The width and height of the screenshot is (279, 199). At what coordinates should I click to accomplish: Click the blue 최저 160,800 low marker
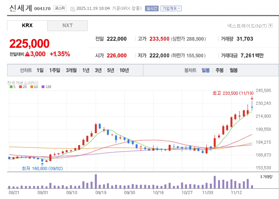pos(42,168)
